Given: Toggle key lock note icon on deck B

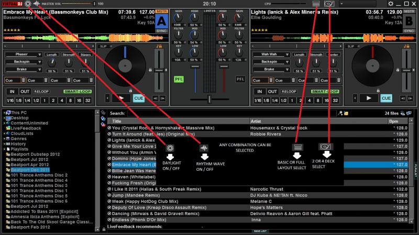Looking at the screenshot, I should pyautogui.click(x=406, y=46).
